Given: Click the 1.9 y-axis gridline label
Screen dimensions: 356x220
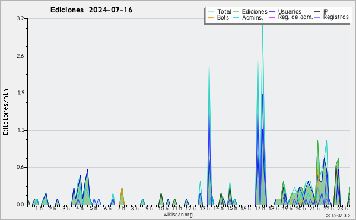Looking at the screenshot, I should tap(20, 93).
